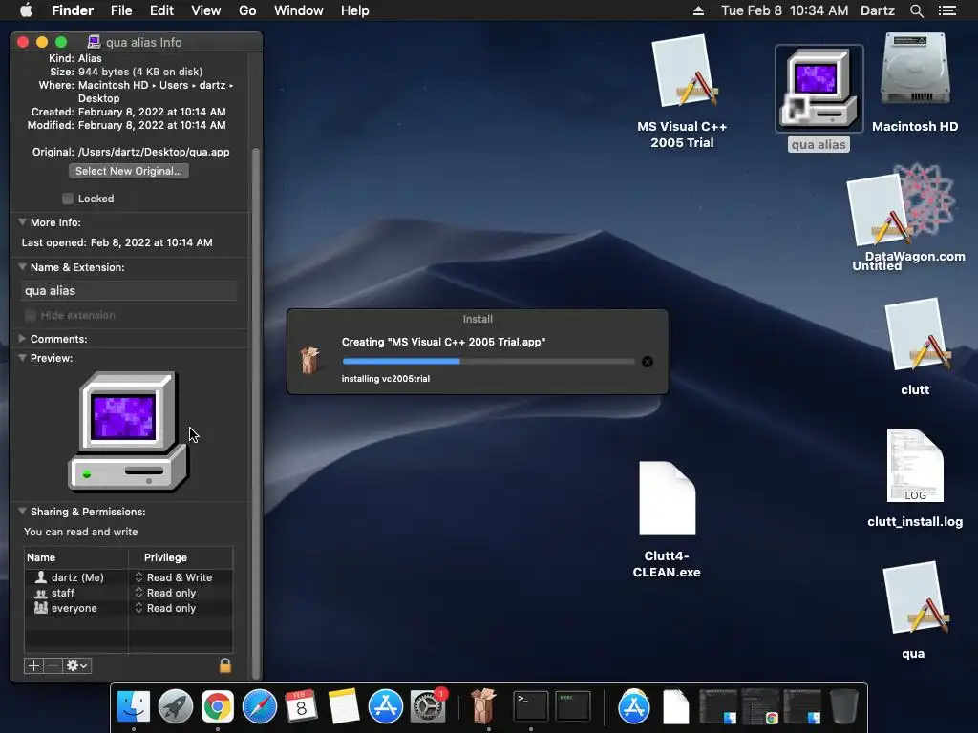The width and height of the screenshot is (978, 733).
Task: Collapse the More Info section
Action: pyautogui.click(x=22, y=221)
